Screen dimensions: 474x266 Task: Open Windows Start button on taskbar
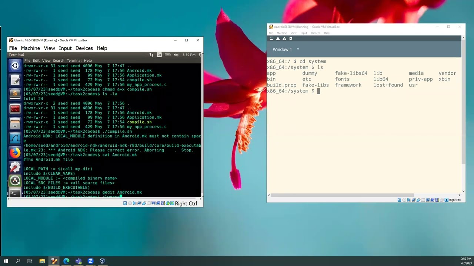click(6, 261)
